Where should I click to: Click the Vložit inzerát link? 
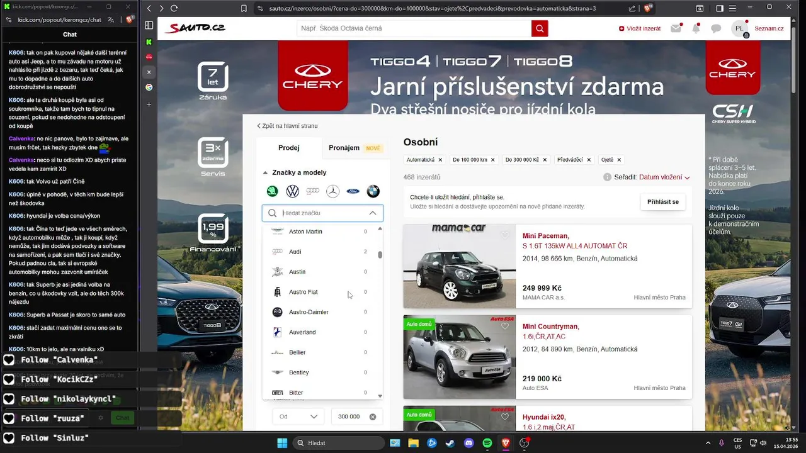pos(640,28)
